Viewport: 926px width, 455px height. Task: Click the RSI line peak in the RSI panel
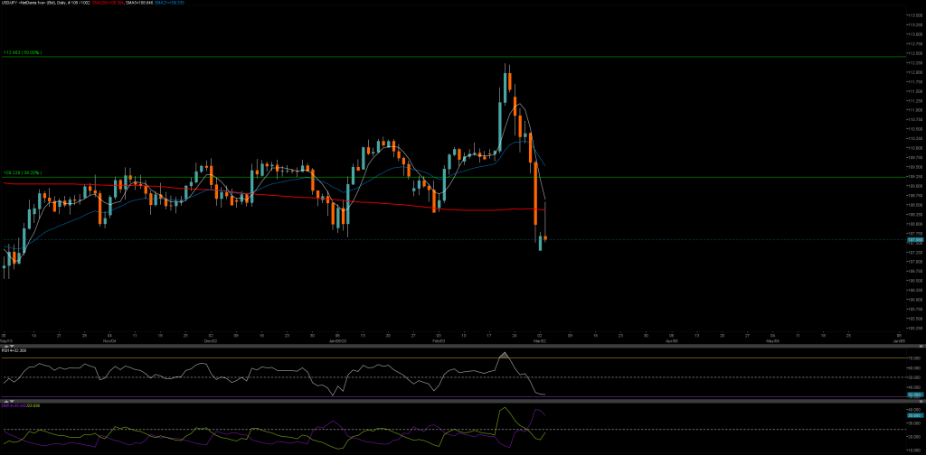click(504, 354)
